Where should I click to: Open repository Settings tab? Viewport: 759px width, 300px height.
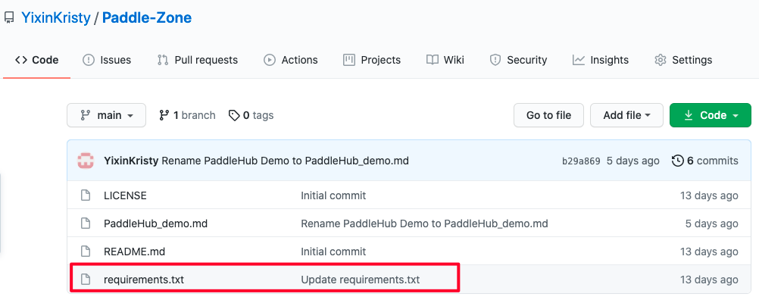(683, 60)
